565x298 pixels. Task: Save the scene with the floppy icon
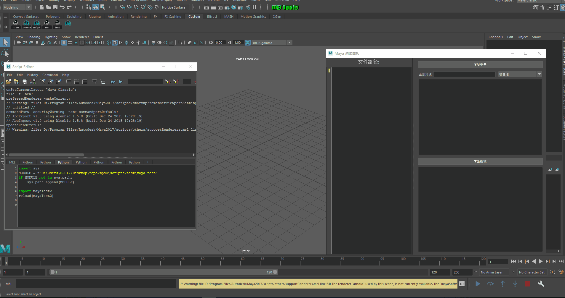pos(55,7)
